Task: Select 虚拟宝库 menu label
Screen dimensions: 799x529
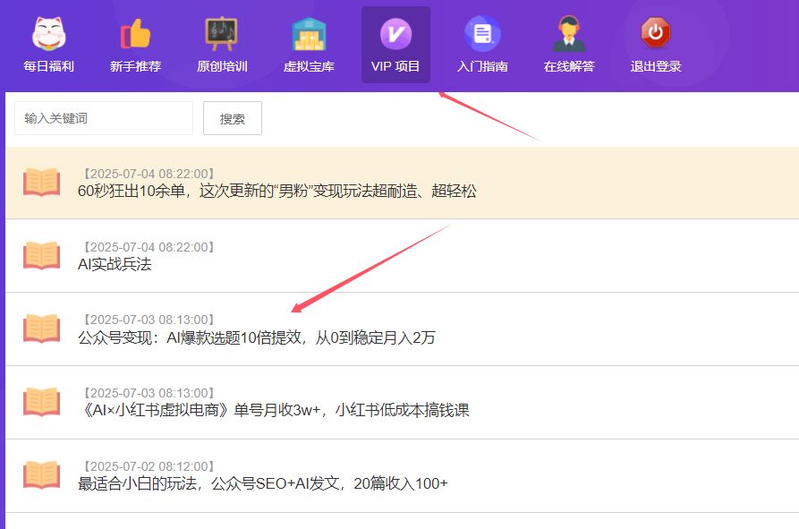Action: [x=309, y=66]
